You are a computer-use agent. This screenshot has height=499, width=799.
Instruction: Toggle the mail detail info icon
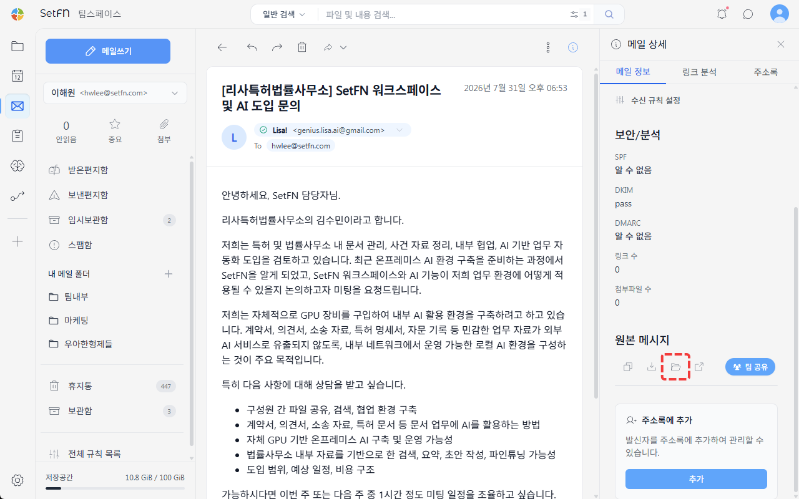click(573, 47)
